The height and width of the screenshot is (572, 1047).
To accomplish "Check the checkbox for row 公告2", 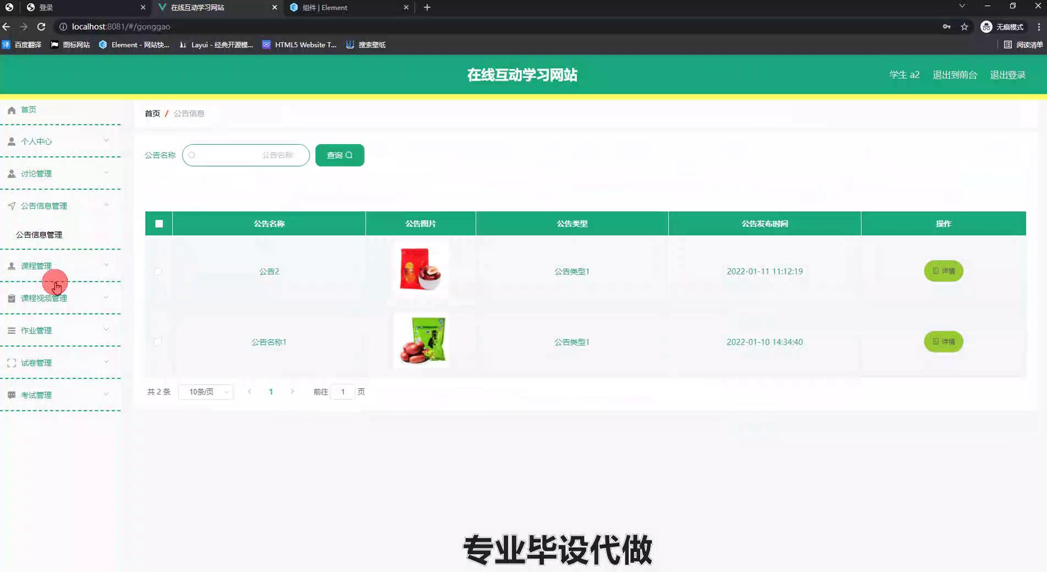I will tap(158, 272).
